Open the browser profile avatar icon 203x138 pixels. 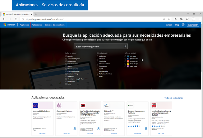click(193, 19)
